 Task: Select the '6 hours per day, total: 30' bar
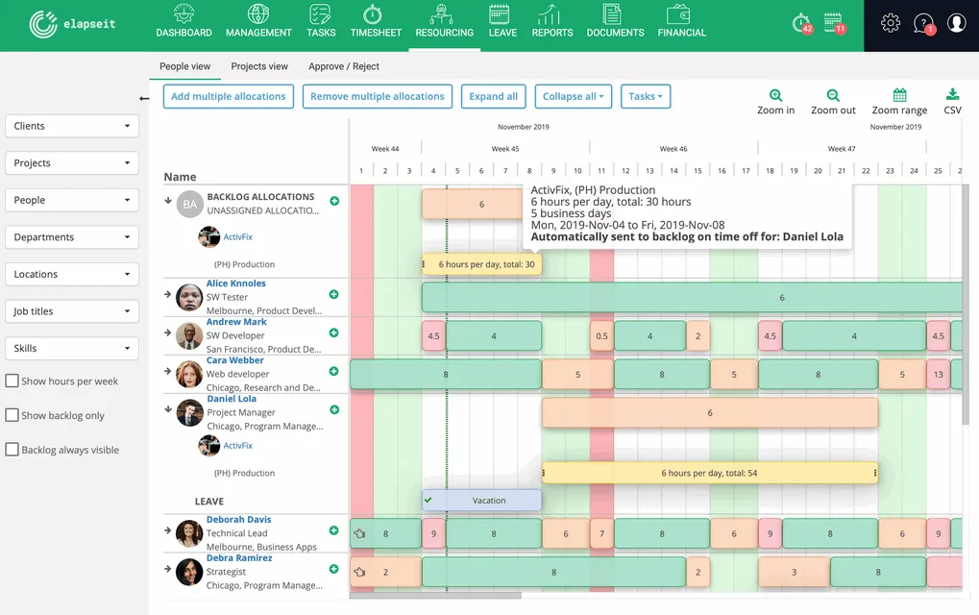pos(482,264)
